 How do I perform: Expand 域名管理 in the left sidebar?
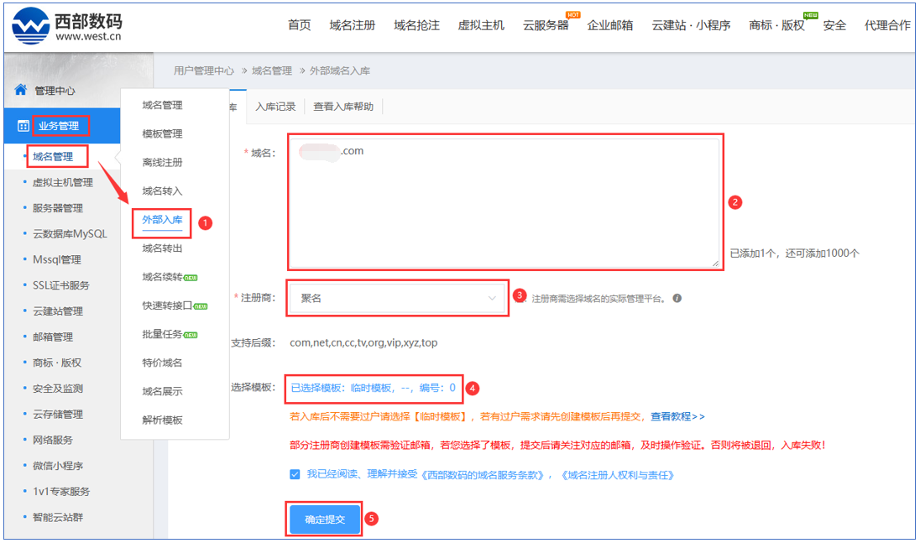pyautogui.click(x=53, y=156)
